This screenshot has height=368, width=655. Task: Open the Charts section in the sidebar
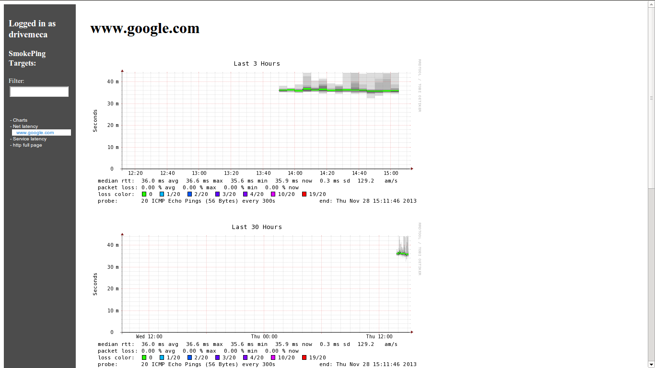[19, 120]
